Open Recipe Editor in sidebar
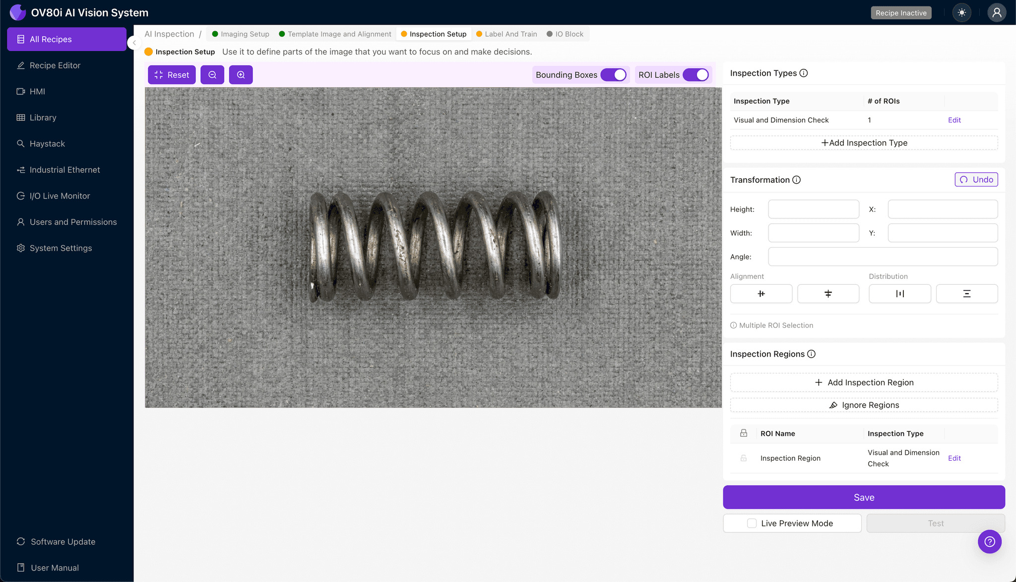Viewport: 1016px width, 582px height. (67, 65)
